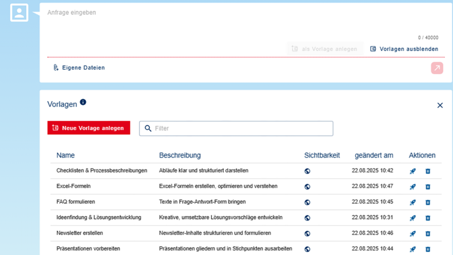Launch the Präsentationen vorbereiten template via rocket icon
The width and height of the screenshot is (453, 255).
tap(412, 249)
